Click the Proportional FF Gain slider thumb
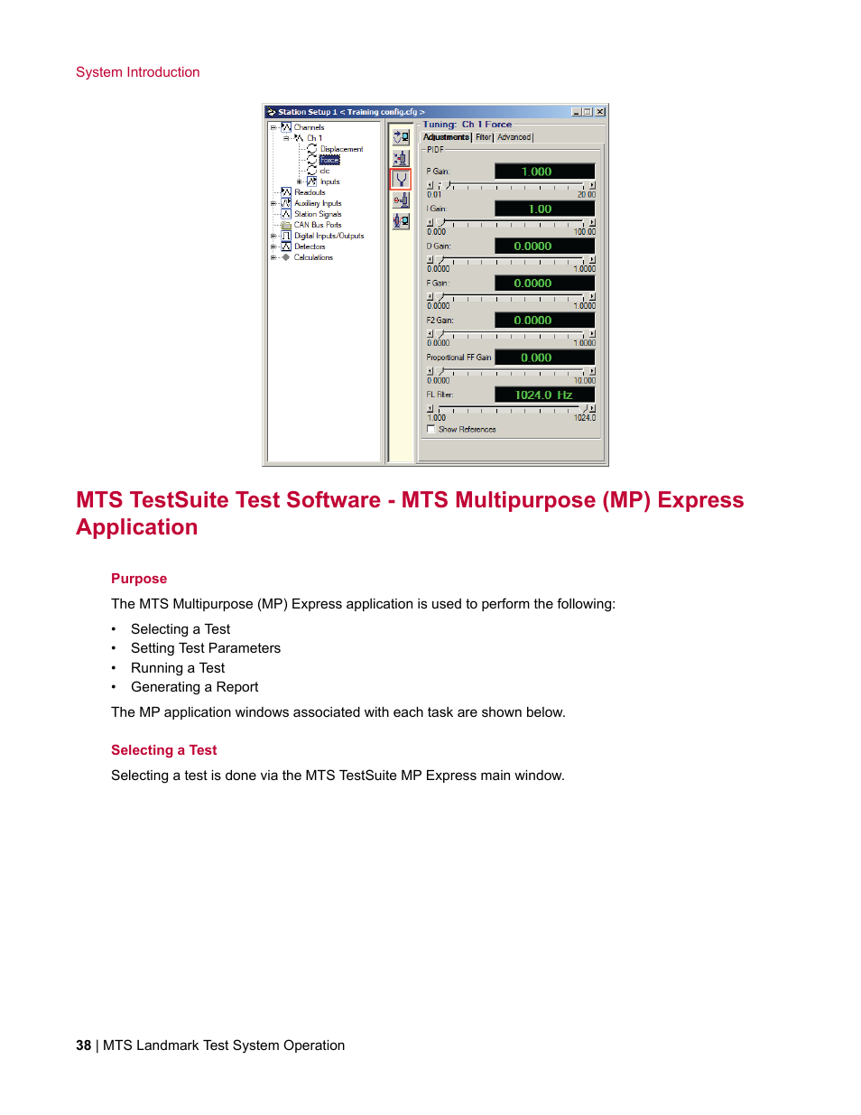861x1115 pixels. 441,371
